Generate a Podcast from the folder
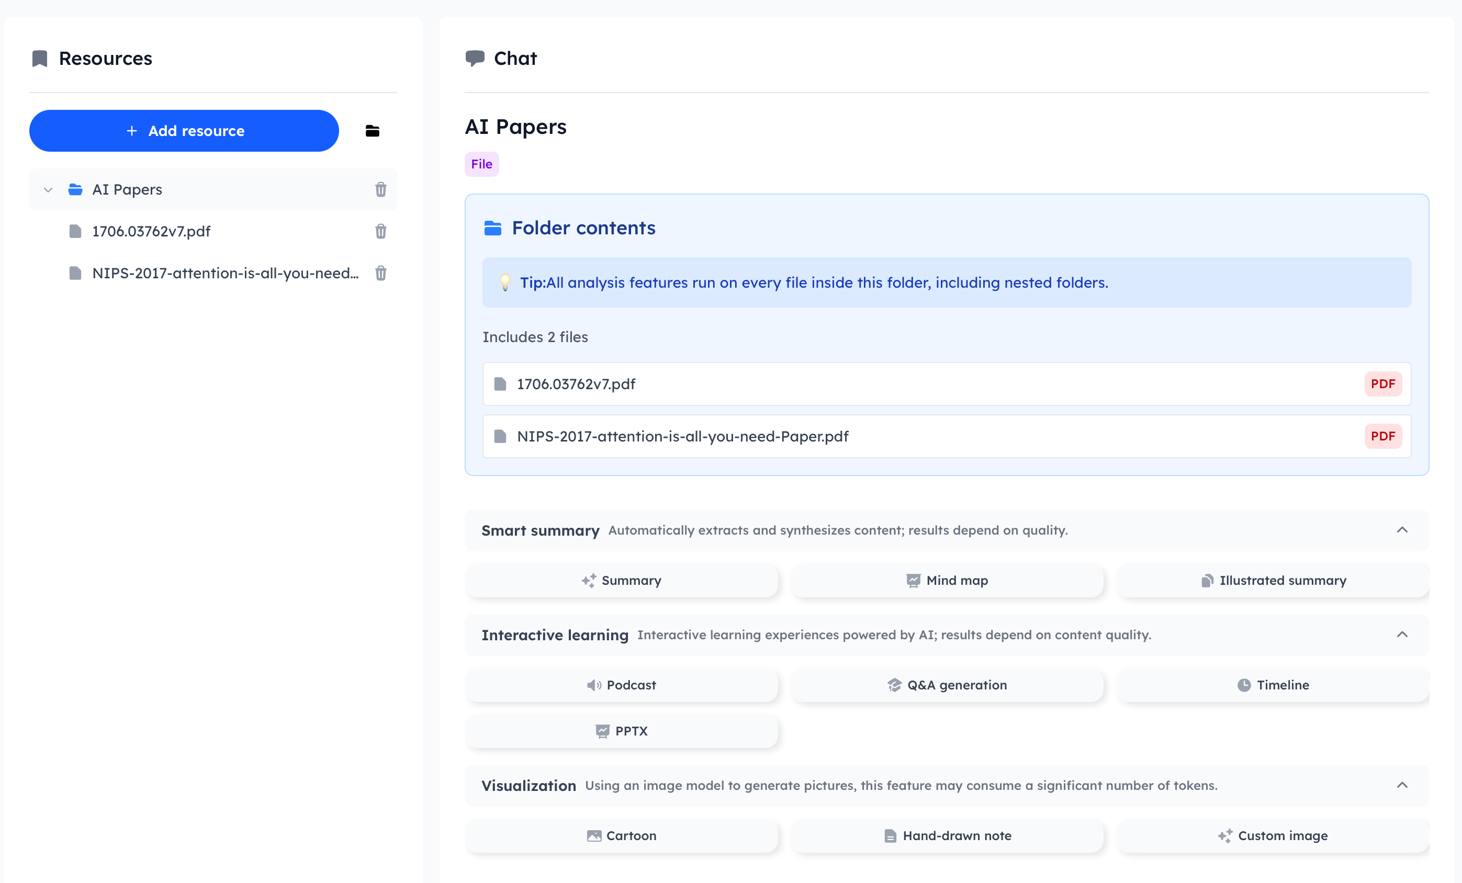 (x=621, y=685)
